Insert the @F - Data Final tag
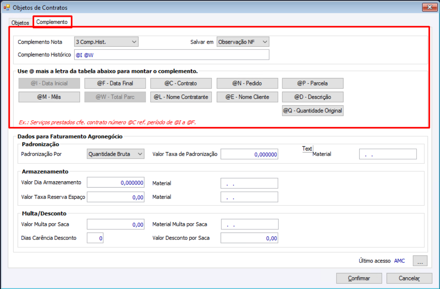This screenshot has height=289, width=440. (x=115, y=83)
